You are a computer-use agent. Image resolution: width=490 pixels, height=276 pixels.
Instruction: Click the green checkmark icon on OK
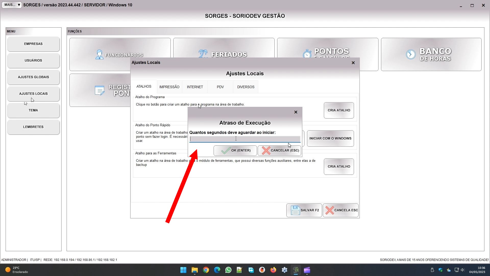click(226, 151)
